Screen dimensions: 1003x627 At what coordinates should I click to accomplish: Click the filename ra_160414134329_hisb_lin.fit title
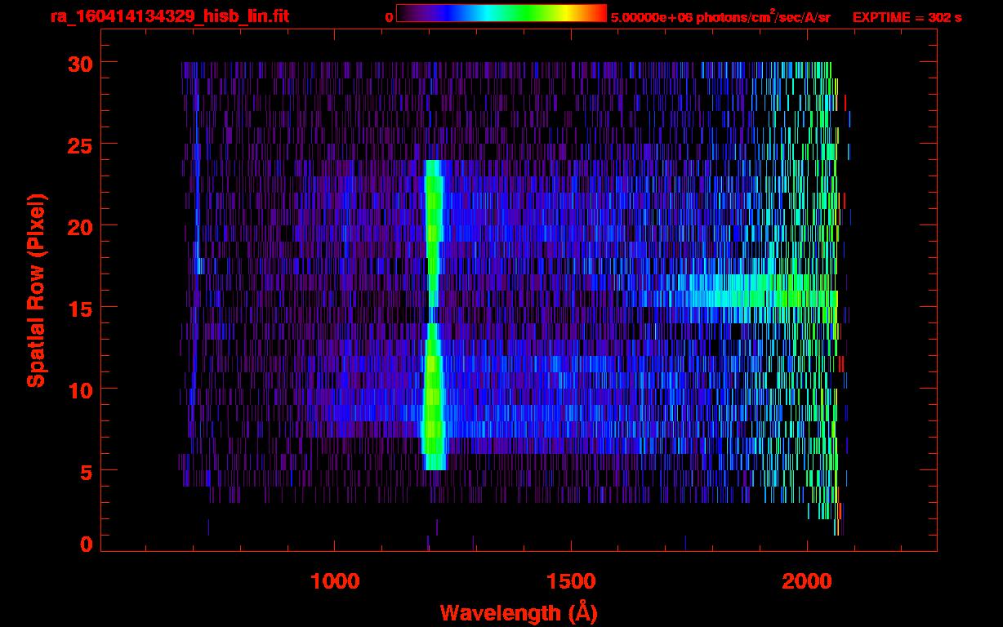pos(169,16)
